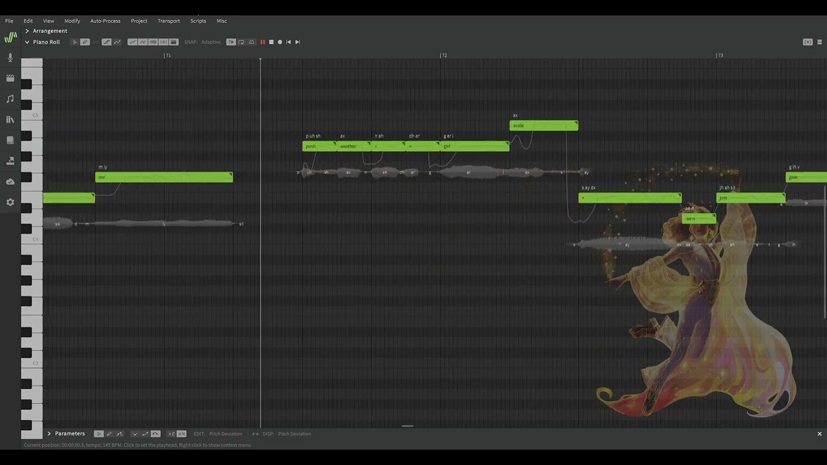Open the hamburger menu at top right
The image size is (827, 465).
click(x=820, y=42)
